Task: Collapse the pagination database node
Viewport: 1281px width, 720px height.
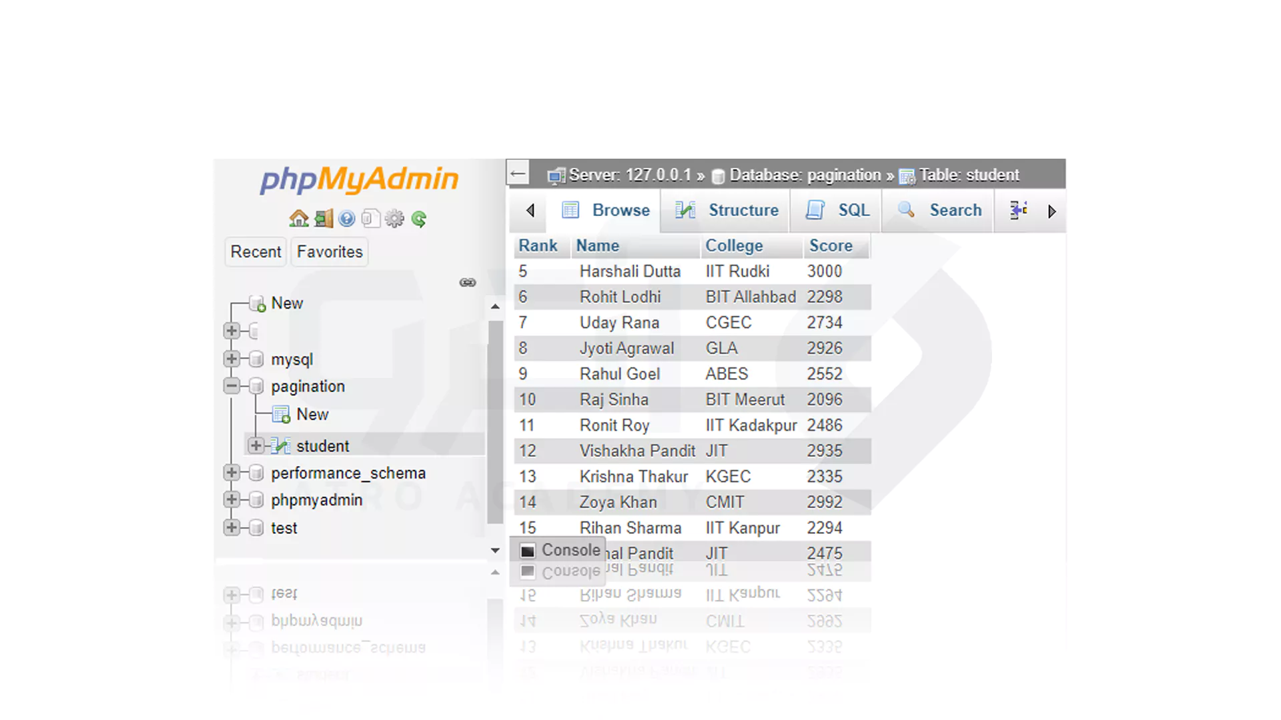Action: click(x=232, y=386)
